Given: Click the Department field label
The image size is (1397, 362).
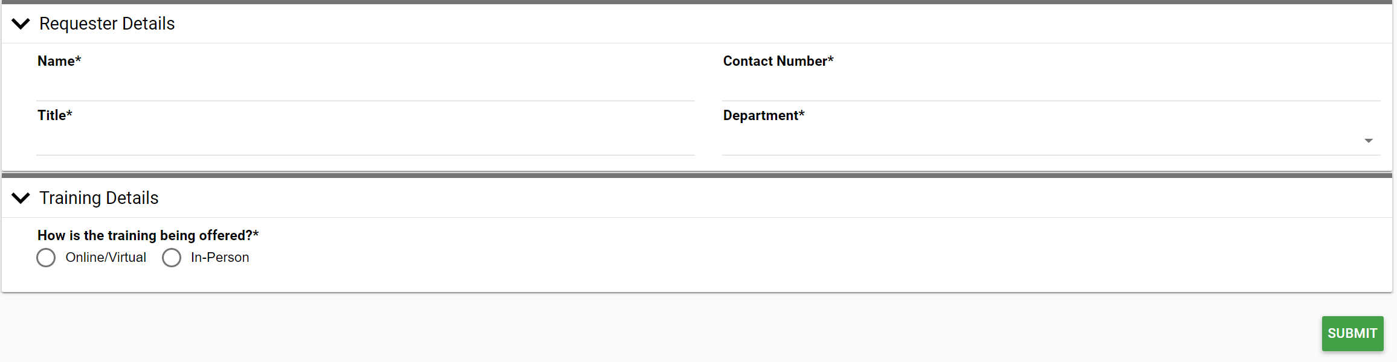Looking at the screenshot, I should pos(763,115).
